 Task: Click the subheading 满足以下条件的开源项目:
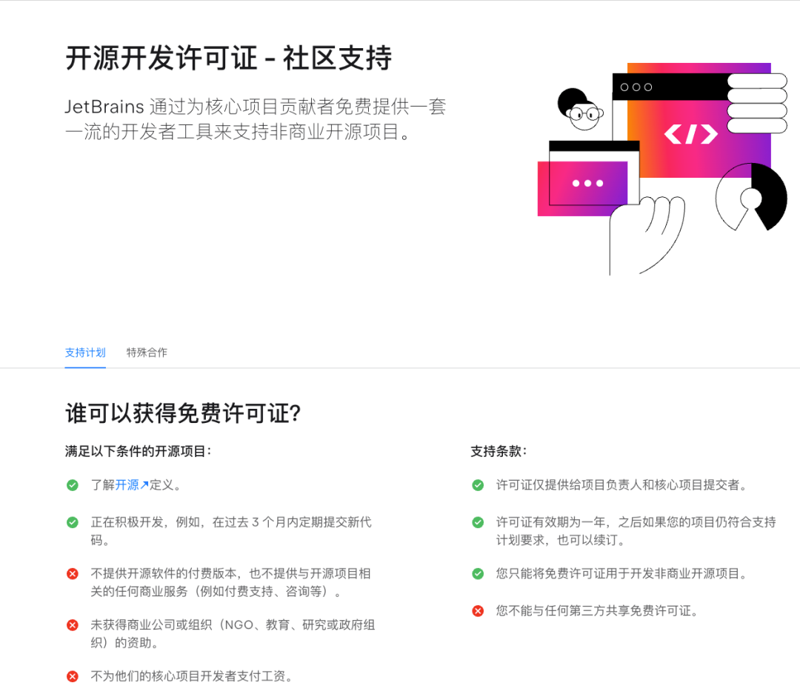point(139,451)
